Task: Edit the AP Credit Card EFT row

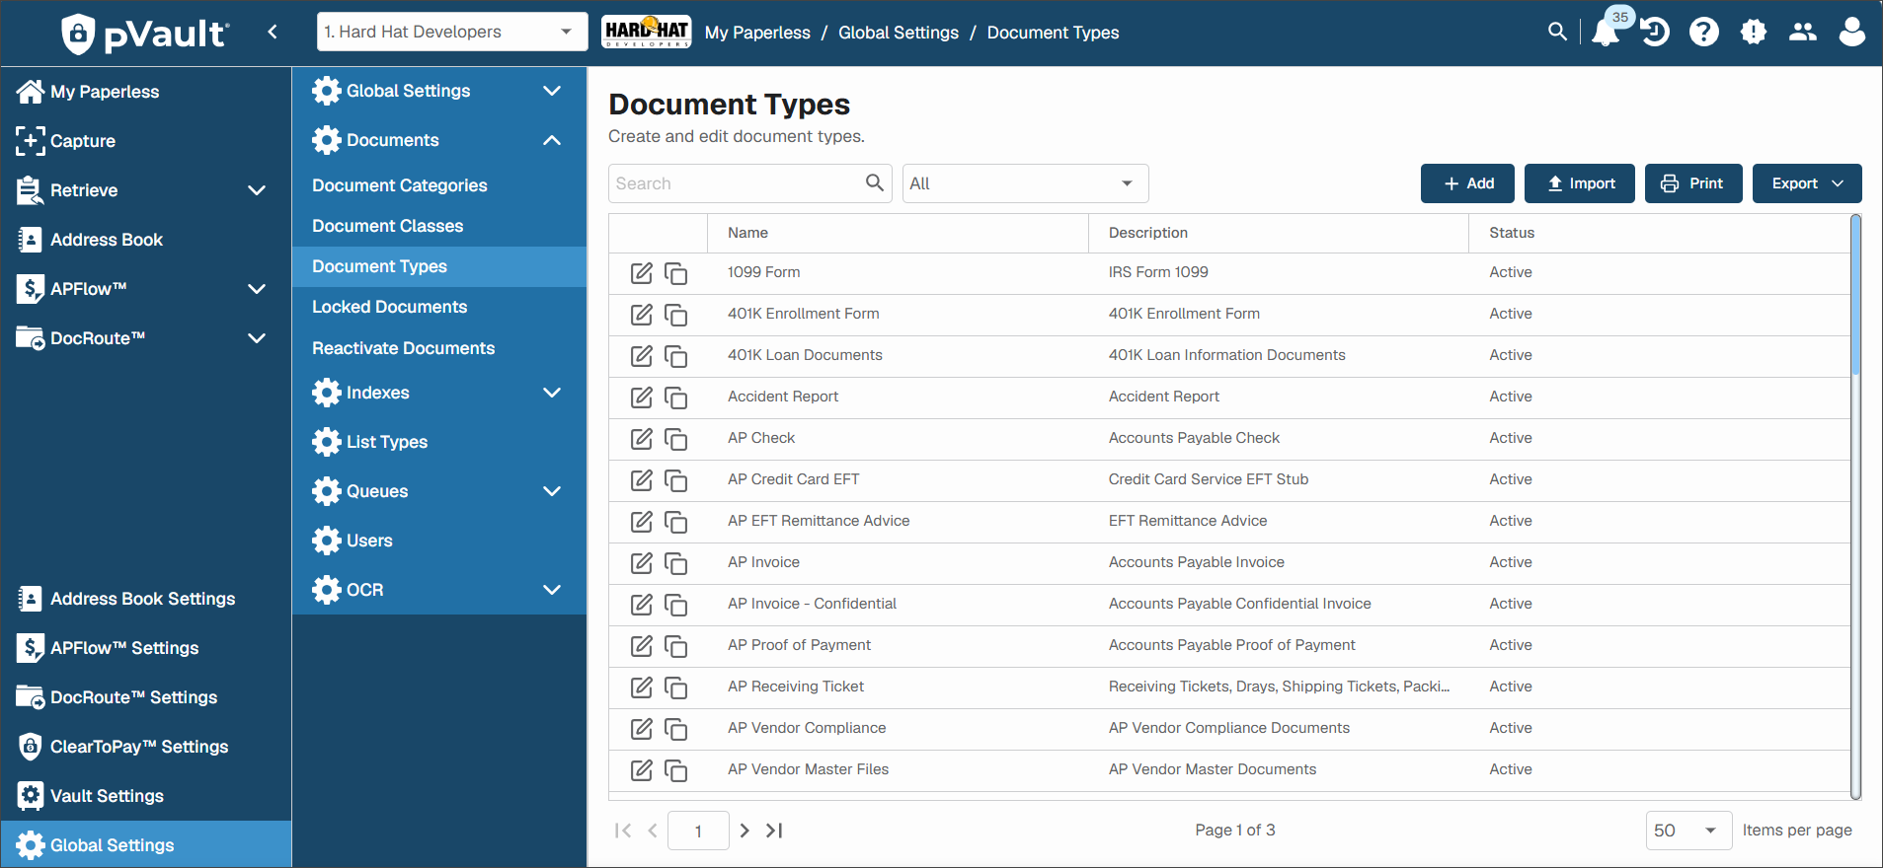Action: tap(642, 479)
